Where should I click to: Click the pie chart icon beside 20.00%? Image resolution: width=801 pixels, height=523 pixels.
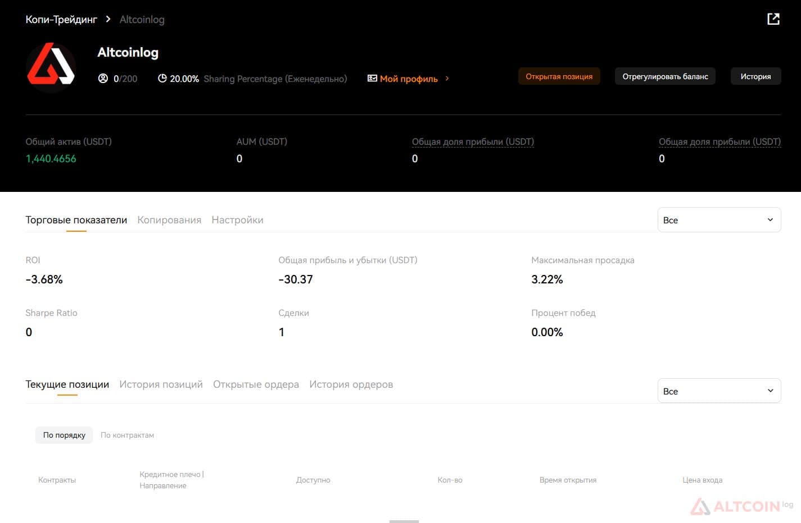pyautogui.click(x=162, y=79)
